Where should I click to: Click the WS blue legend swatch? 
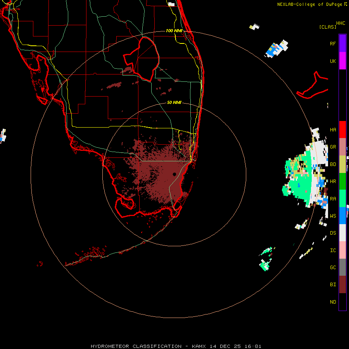pos(342,216)
